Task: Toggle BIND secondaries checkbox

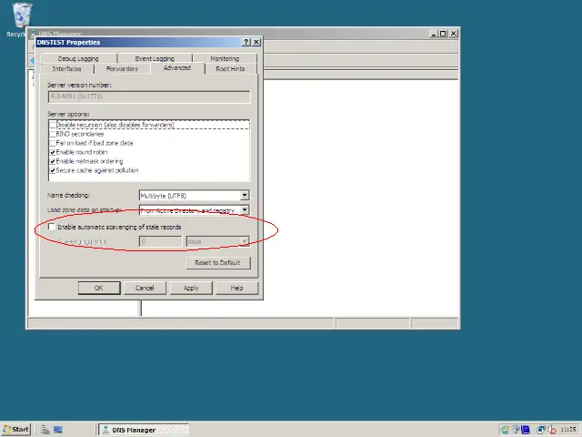Action: [x=53, y=134]
